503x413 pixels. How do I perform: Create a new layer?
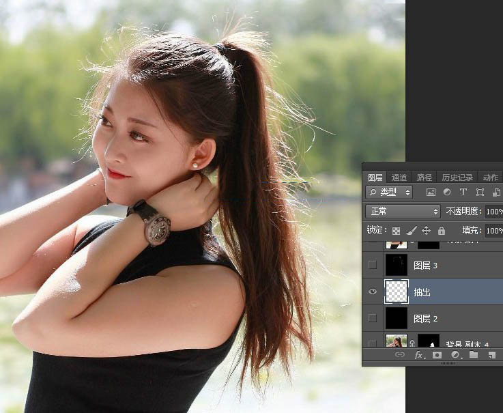point(491,355)
